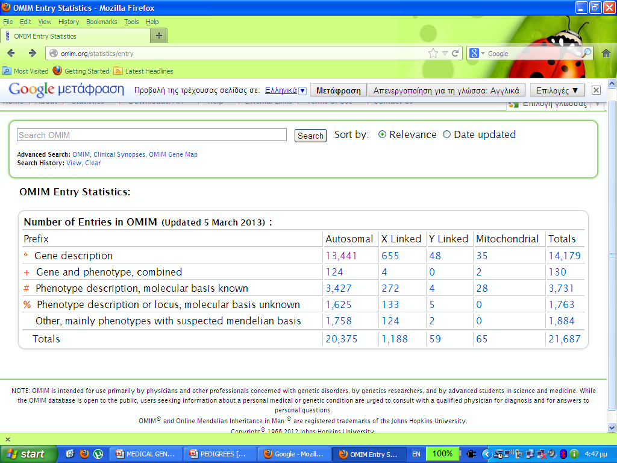The height and width of the screenshot is (463, 617).
Task: Open the Latest Headlines feed bookmark
Action: (143, 71)
